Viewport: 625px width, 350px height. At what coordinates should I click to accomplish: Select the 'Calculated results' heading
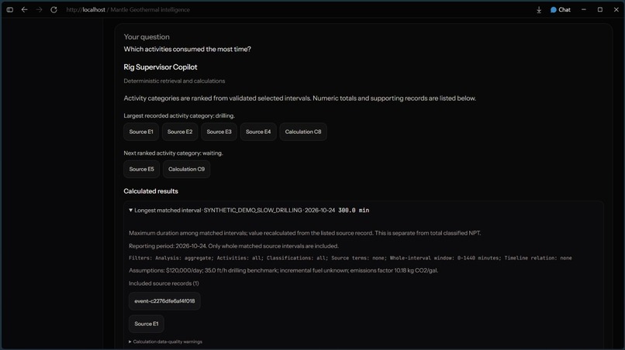coord(150,191)
